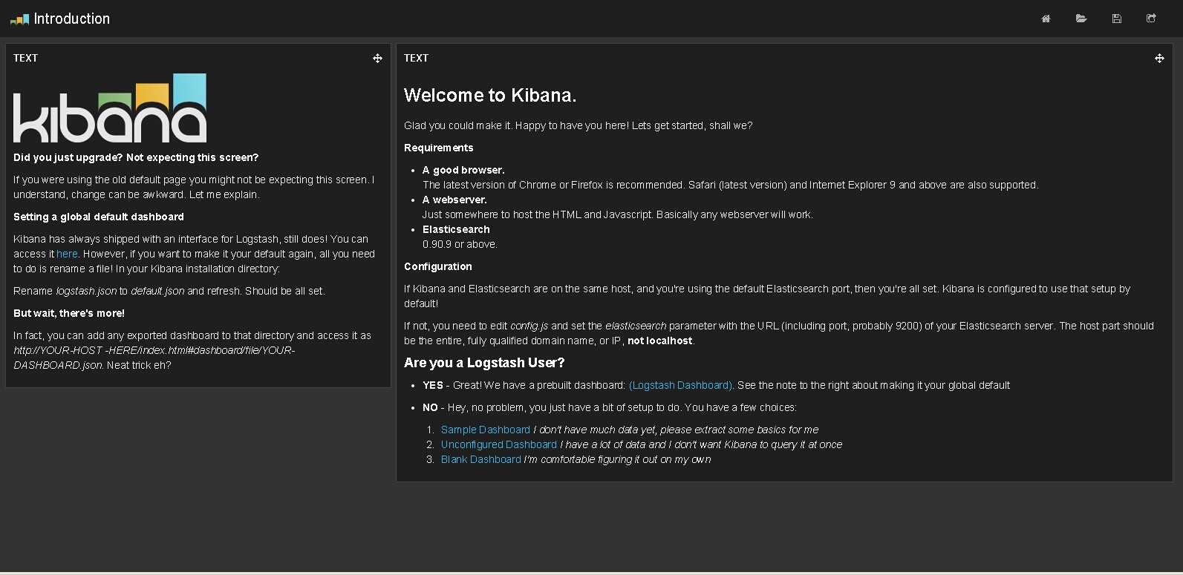The image size is (1183, 575).
Task: Click the bold 'NO' list item
Action: [430, 407]
